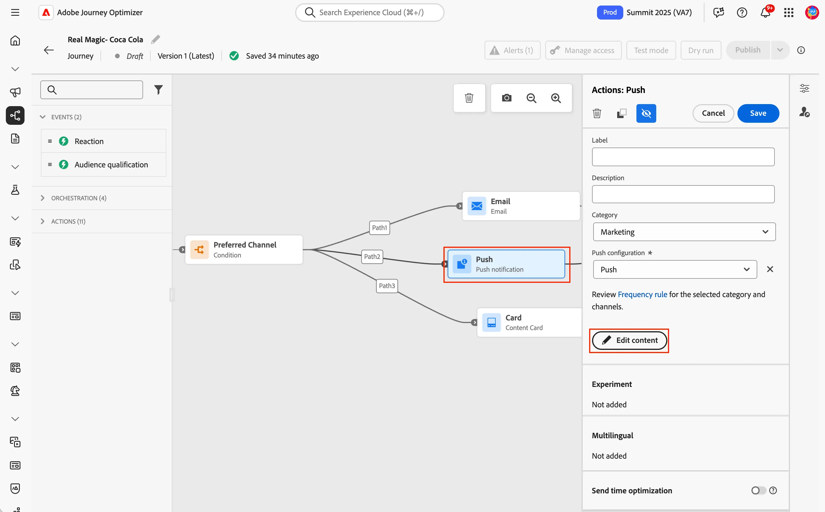Open the settings sliders icon on right rail

click(804, 88)
